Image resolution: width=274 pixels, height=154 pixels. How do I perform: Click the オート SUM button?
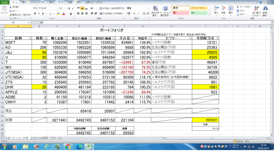244,7
